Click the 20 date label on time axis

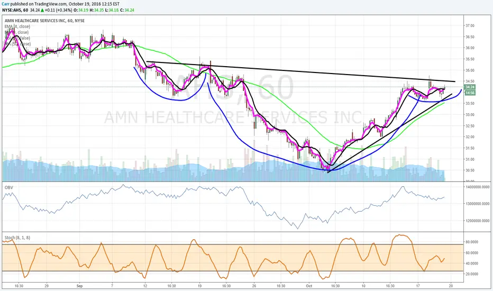tap(451, 286)
